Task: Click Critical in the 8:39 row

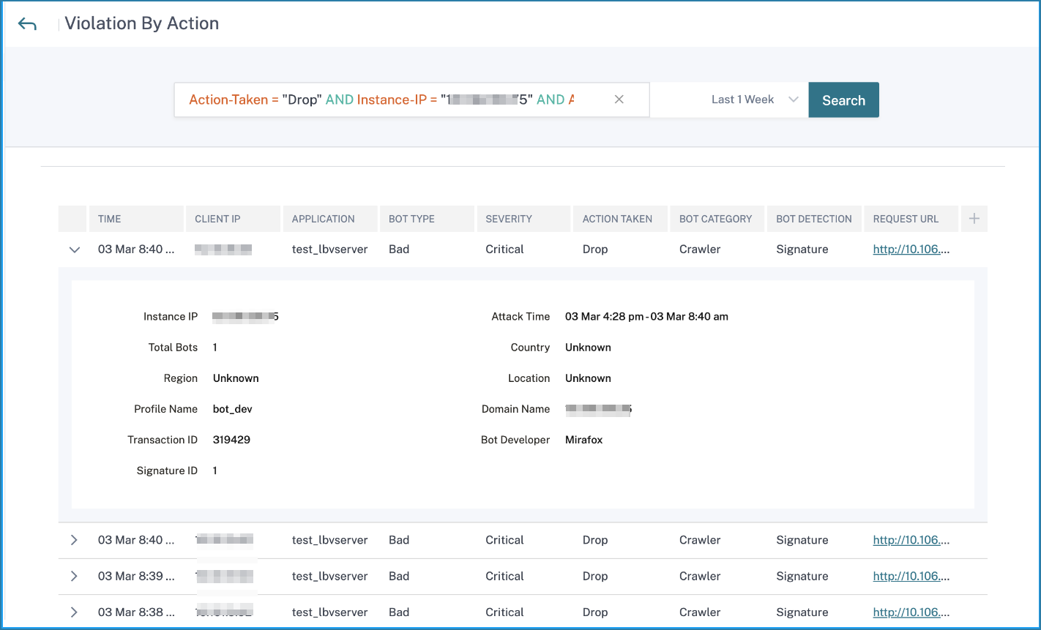Action: (x=504, y=576)
